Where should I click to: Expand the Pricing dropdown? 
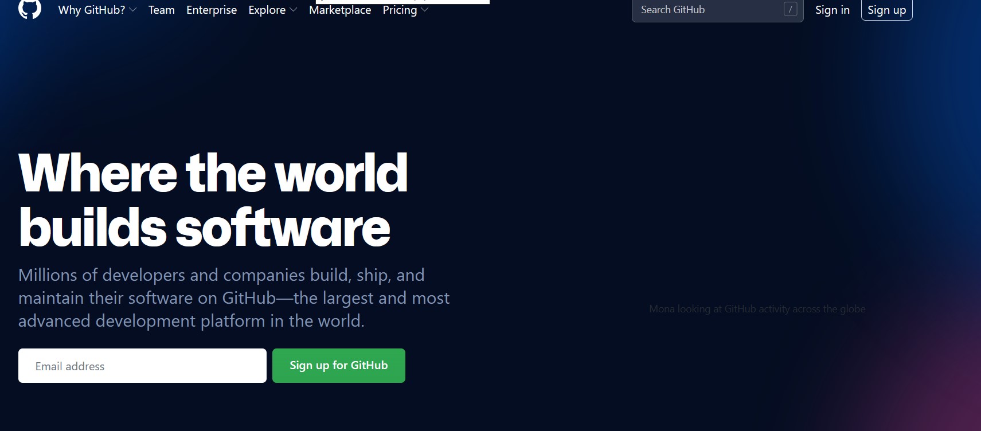[405, 10]
